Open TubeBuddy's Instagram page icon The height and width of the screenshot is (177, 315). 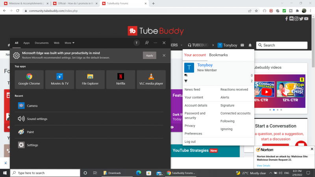(296, 18)
